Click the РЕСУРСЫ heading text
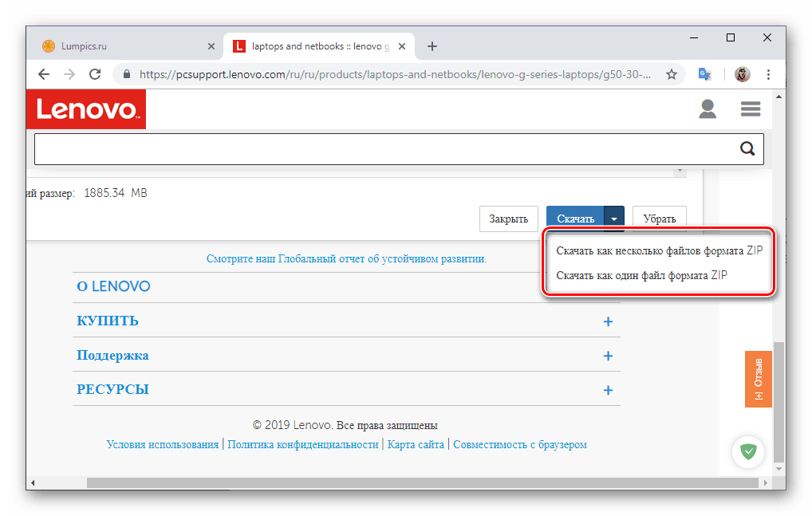The image size is (812, 516). 113,389
